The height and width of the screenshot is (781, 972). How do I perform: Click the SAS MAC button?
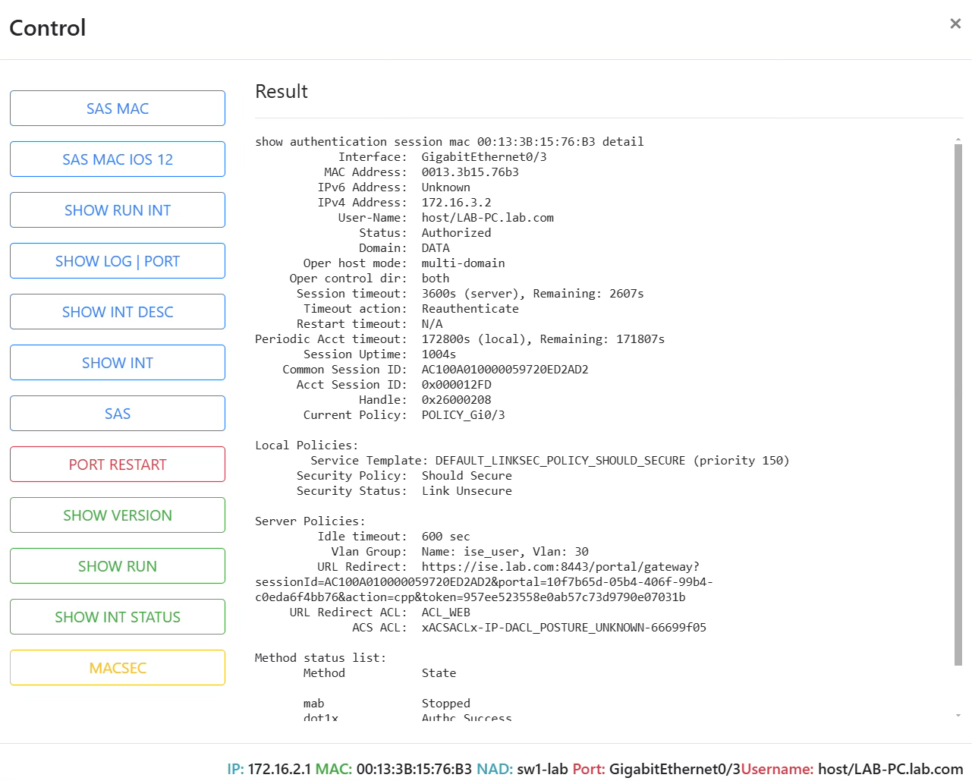pyautogui.click(x=118, y=109)
